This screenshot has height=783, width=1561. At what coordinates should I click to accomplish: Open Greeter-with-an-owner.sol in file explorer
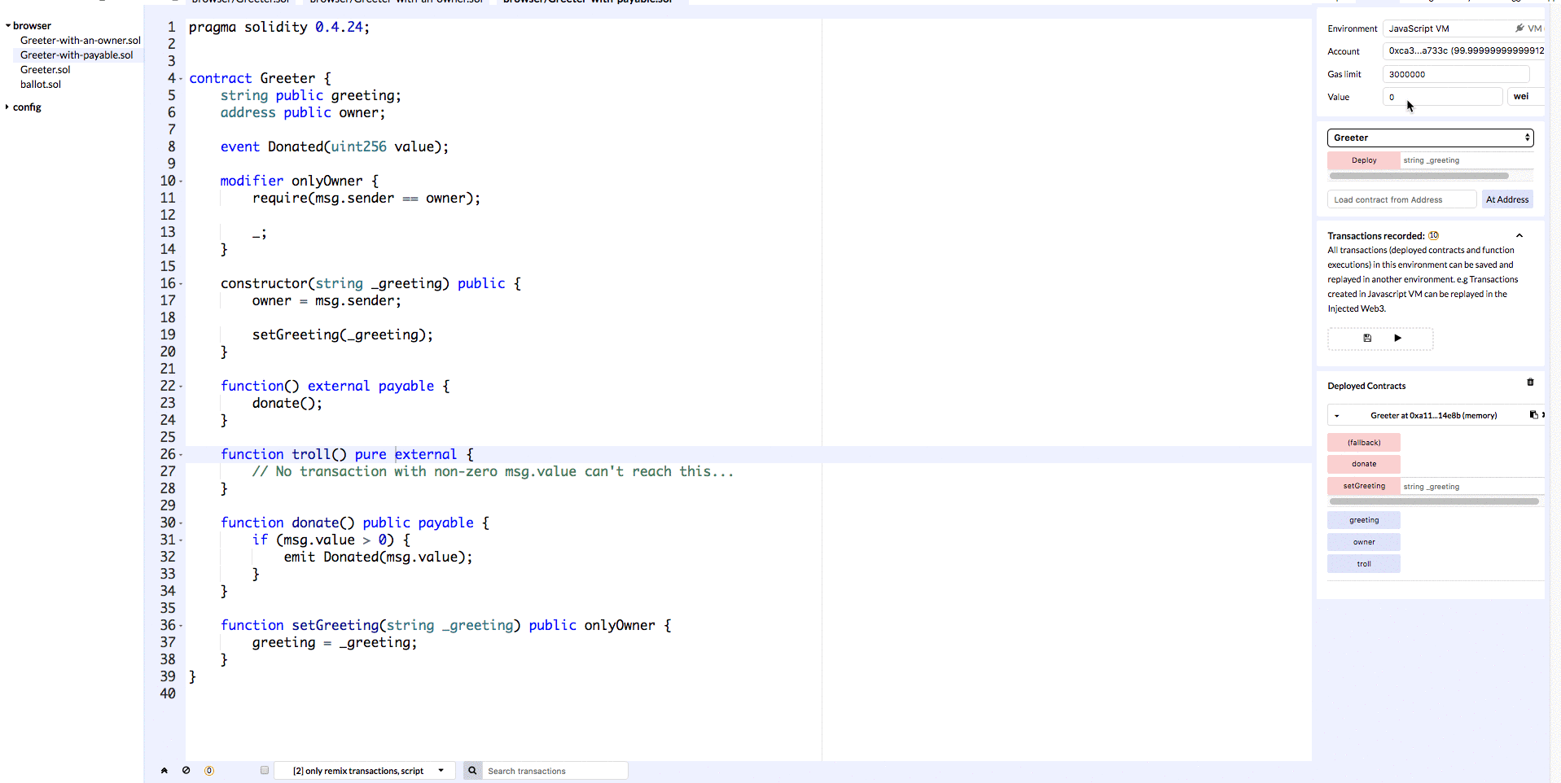tap(80, 41)
